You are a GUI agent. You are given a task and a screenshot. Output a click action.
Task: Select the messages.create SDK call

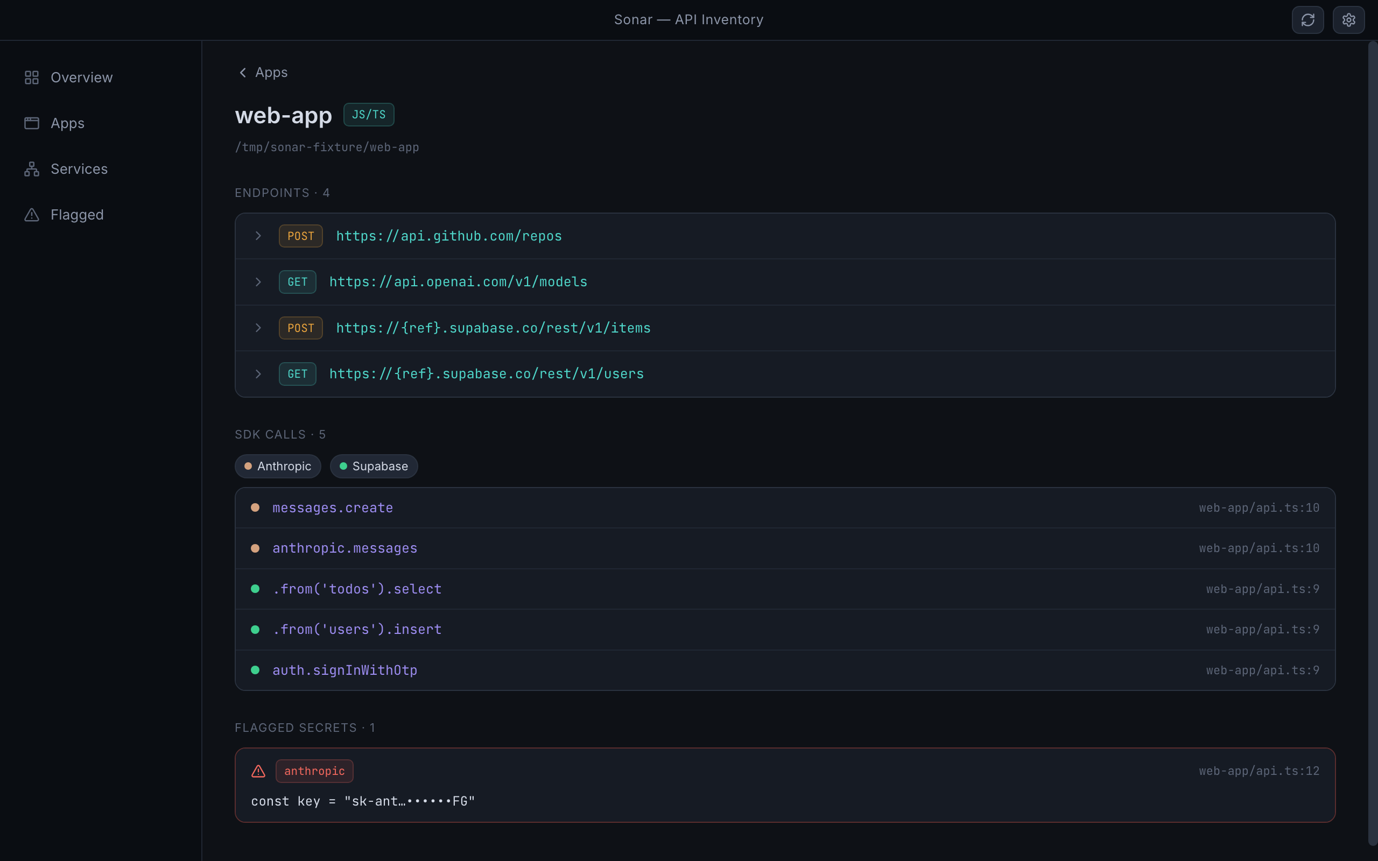coord(785,508)
